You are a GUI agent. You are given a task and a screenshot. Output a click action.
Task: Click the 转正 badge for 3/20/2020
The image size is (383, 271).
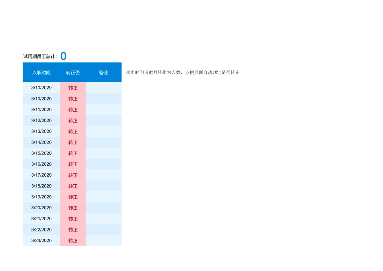point(73,208)
